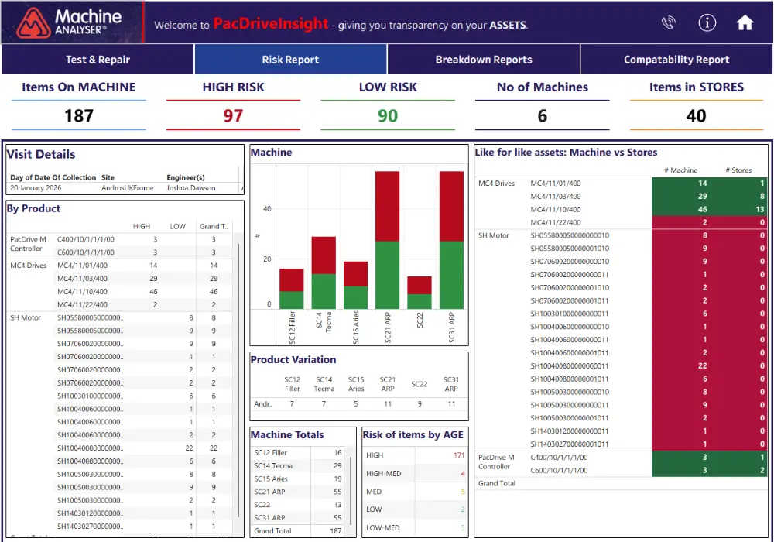Click SH05580005000000010 in like for like table
This screenshot has height=542, width=774.
(x=570, y=235)
